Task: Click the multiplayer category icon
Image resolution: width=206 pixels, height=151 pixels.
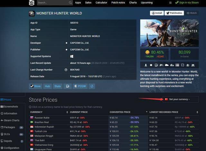Action: point(193,65)
